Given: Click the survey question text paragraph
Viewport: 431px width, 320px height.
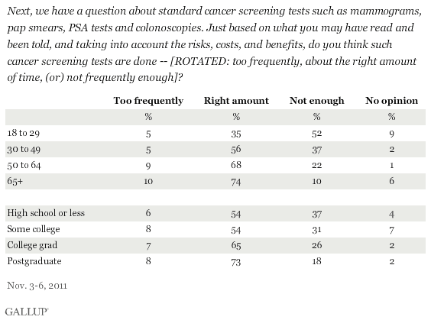Looking at the screenshot, I should pos(215,44).
